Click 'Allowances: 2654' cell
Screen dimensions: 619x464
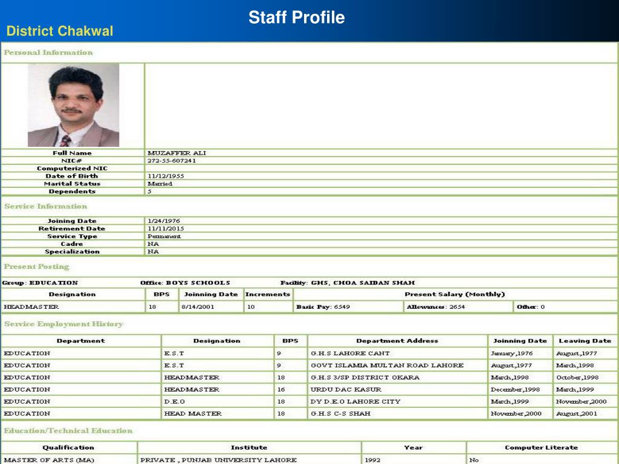click(x=458, y=307)
